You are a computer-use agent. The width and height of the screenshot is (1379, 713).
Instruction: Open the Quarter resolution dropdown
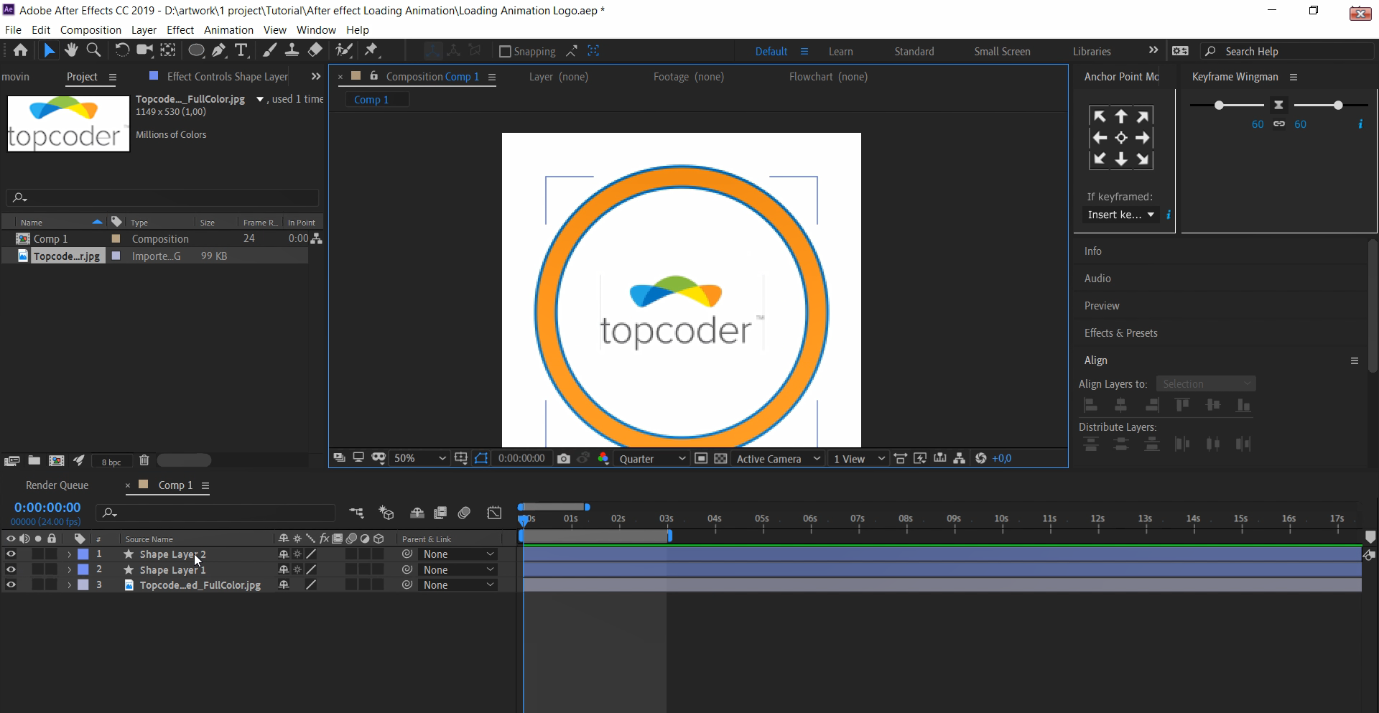tap(652, 458)
